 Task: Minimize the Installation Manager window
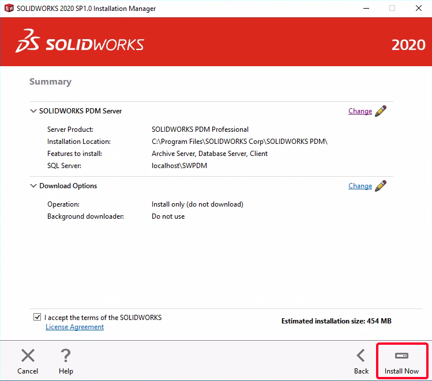pyautogui.click(x=366, y=8)
